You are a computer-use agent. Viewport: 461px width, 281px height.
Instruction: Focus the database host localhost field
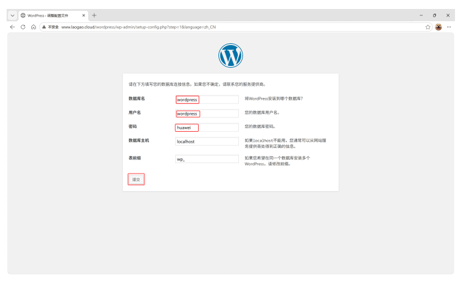207,141
